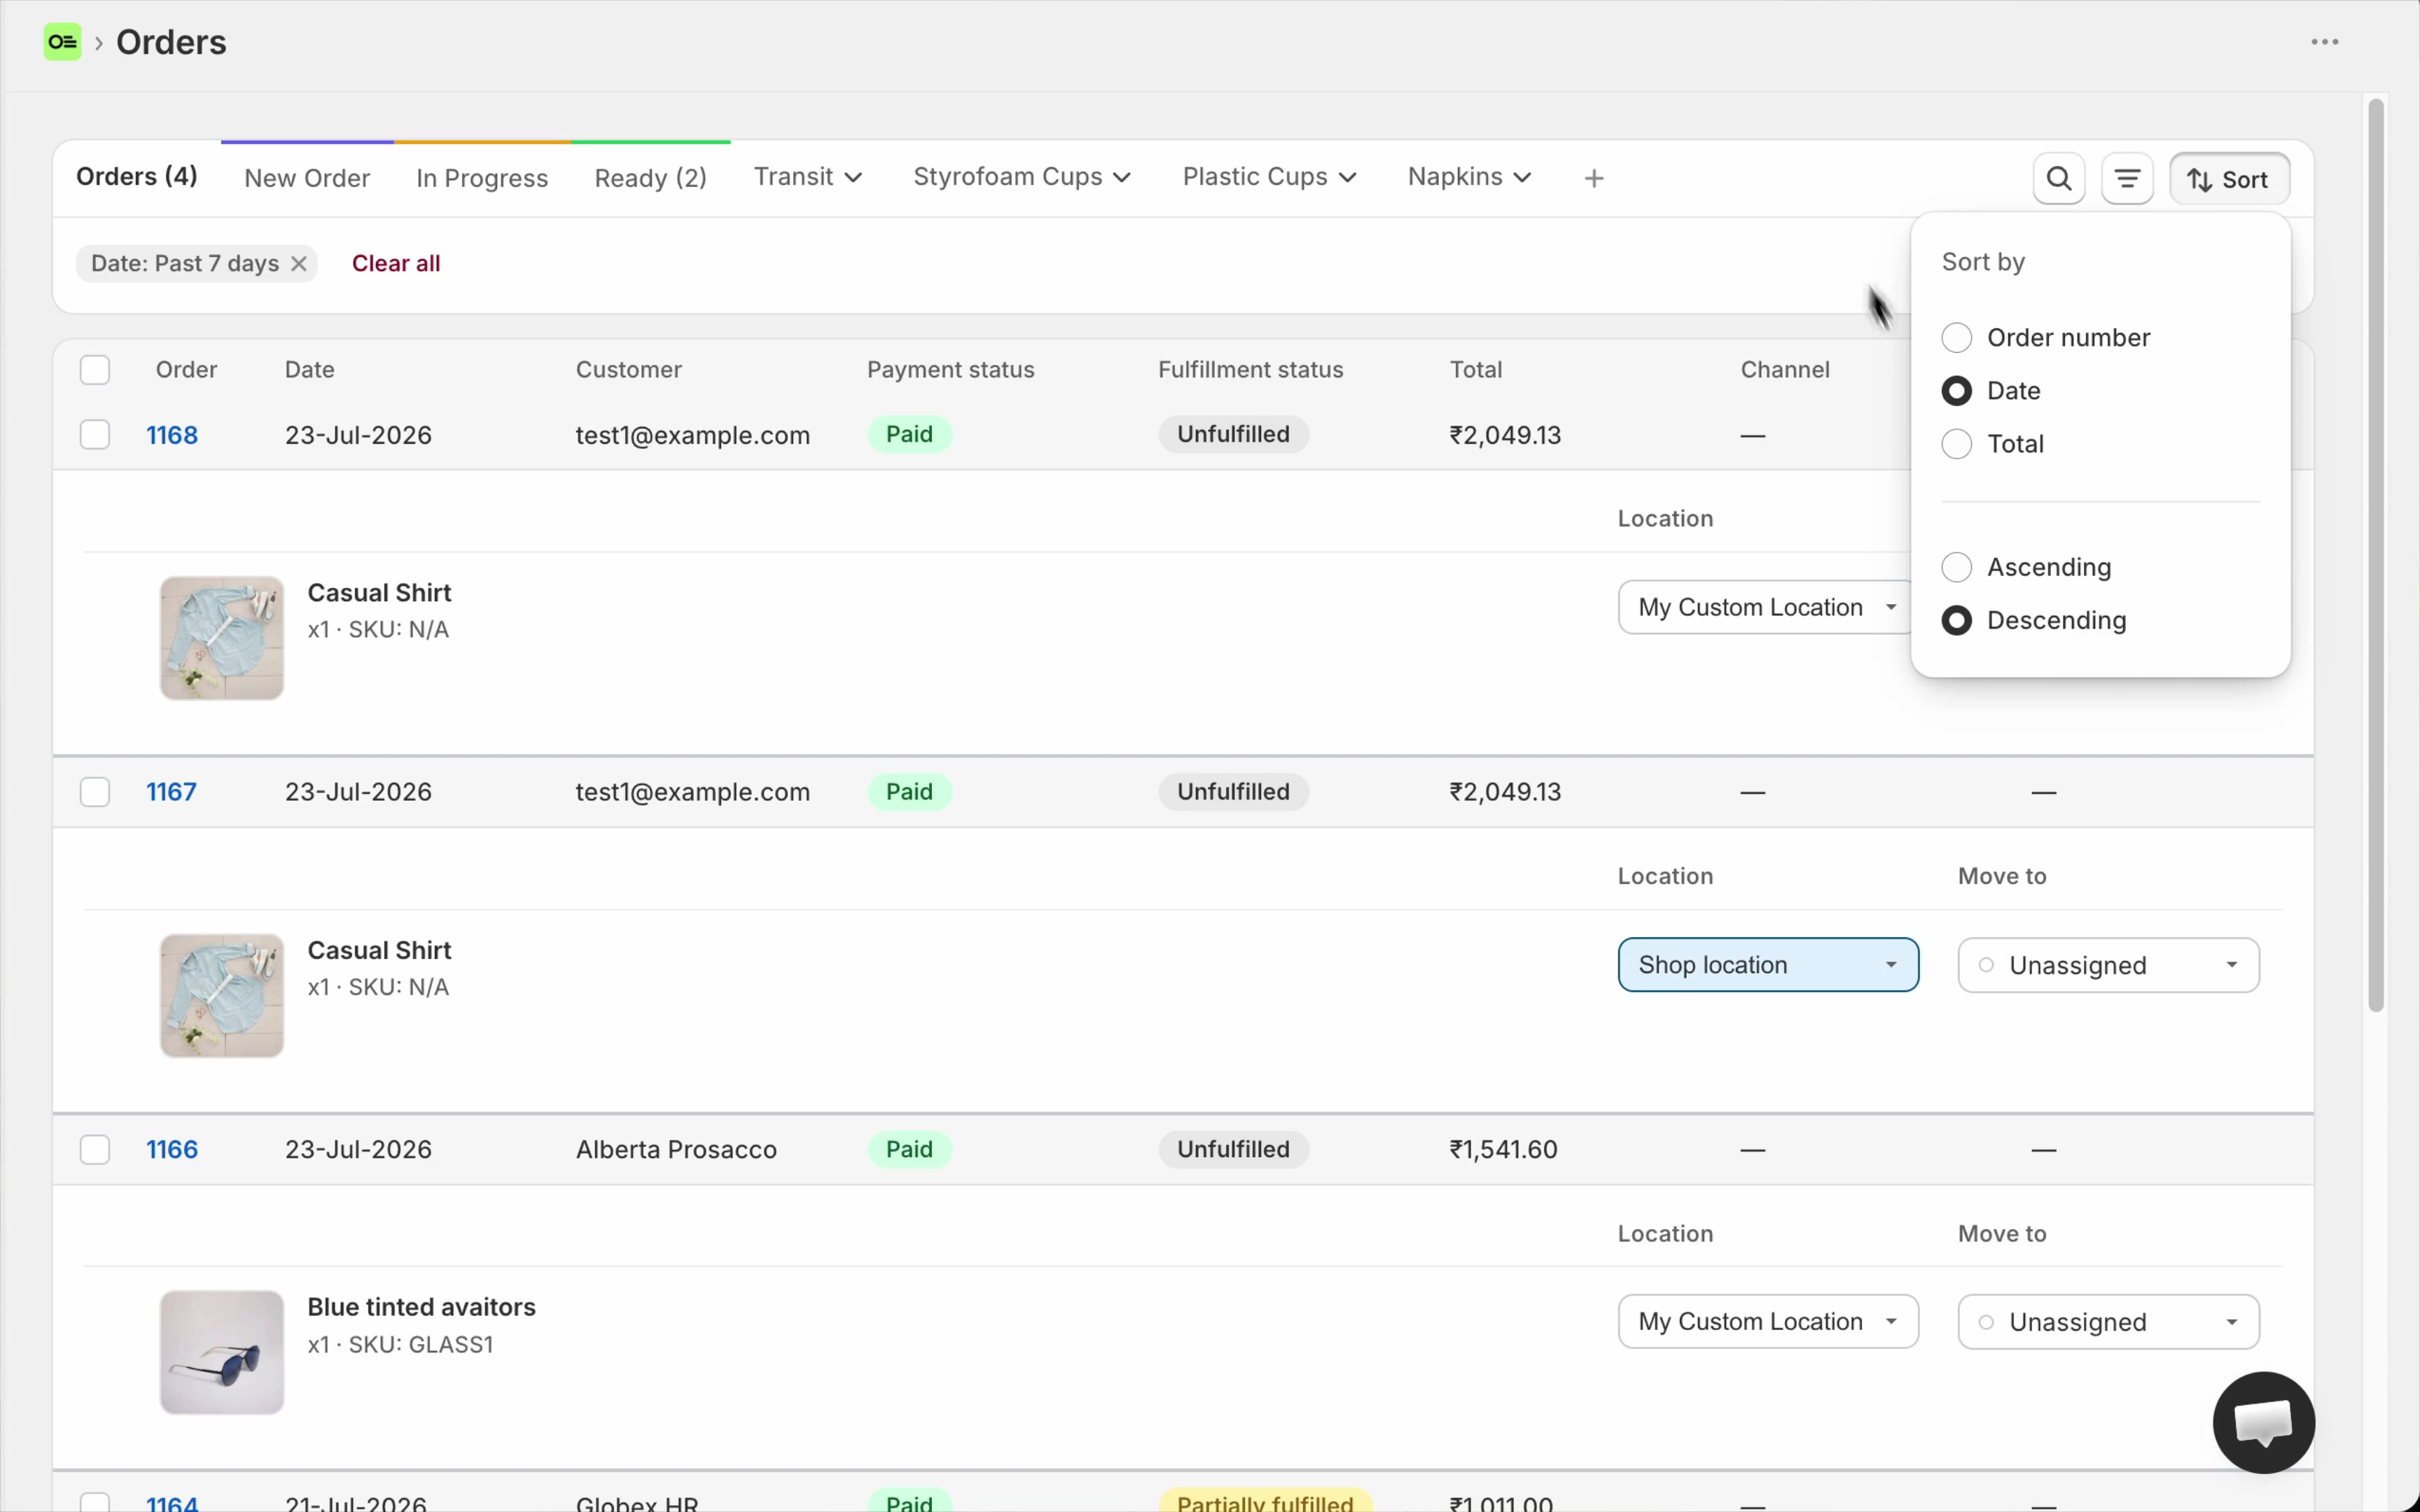Click the Blue tinted avaitors product name
The height and width of the screenshot is (1512, 2420).
[421, 1308]
